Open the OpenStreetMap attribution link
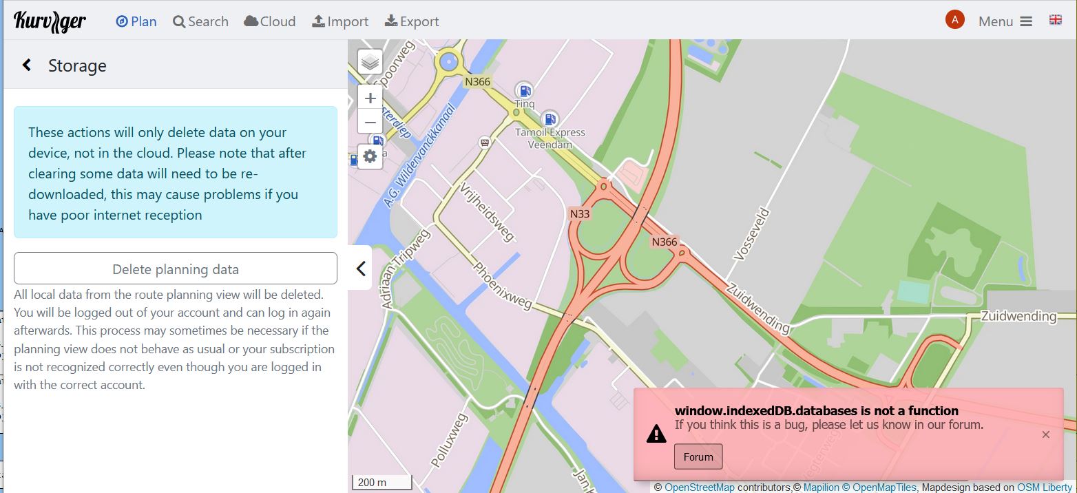1077x493 pixels. (699, 487)
